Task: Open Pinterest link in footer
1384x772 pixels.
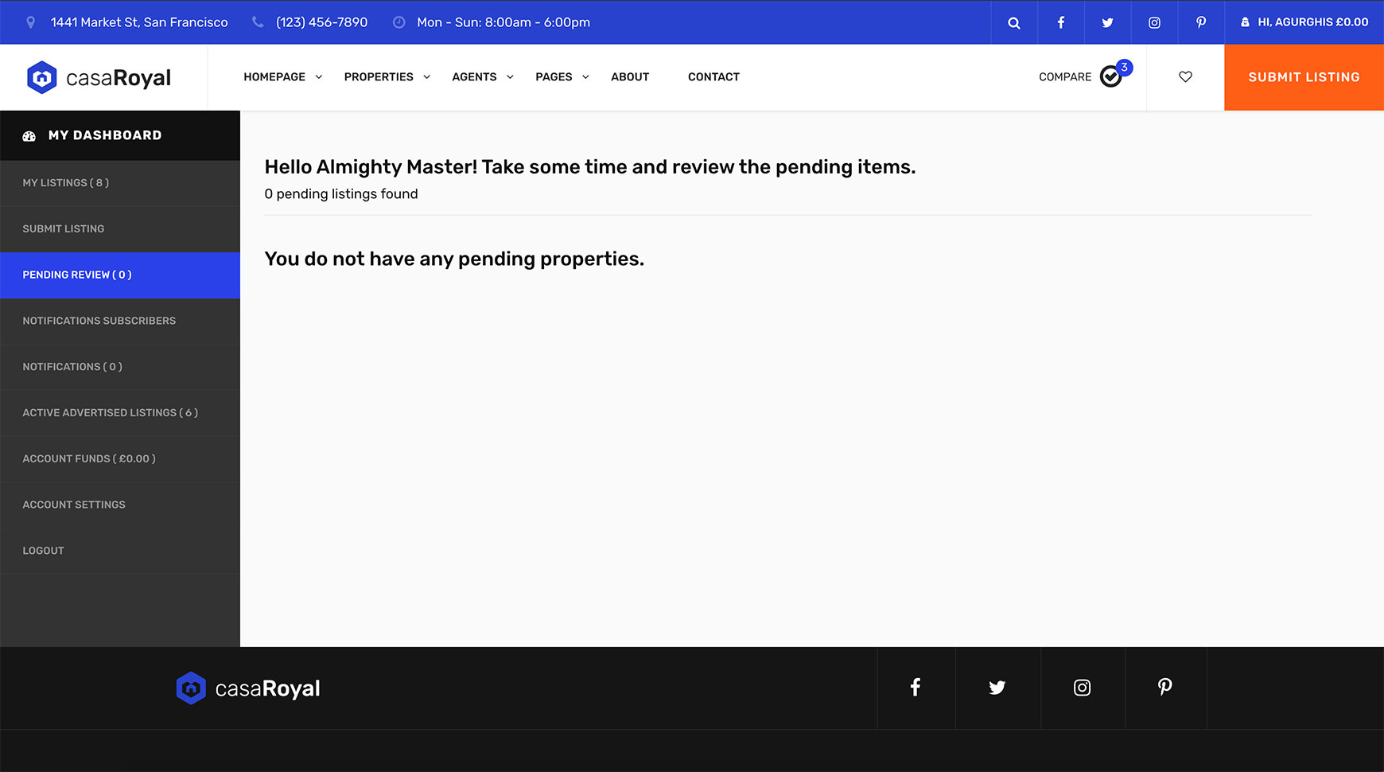Action: click(x=1165, y=688)
